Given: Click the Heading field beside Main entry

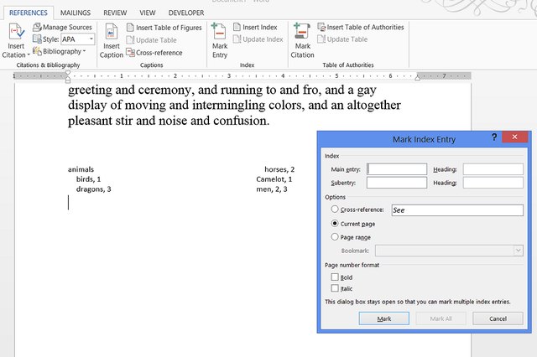Looking at the screenshot, I should tap(493, 169).
